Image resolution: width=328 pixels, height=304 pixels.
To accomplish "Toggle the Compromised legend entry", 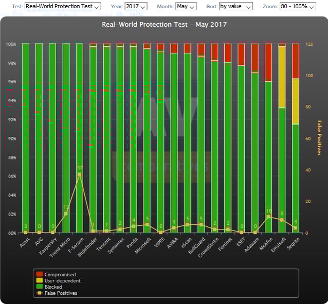I will click(x=56, y=274).
